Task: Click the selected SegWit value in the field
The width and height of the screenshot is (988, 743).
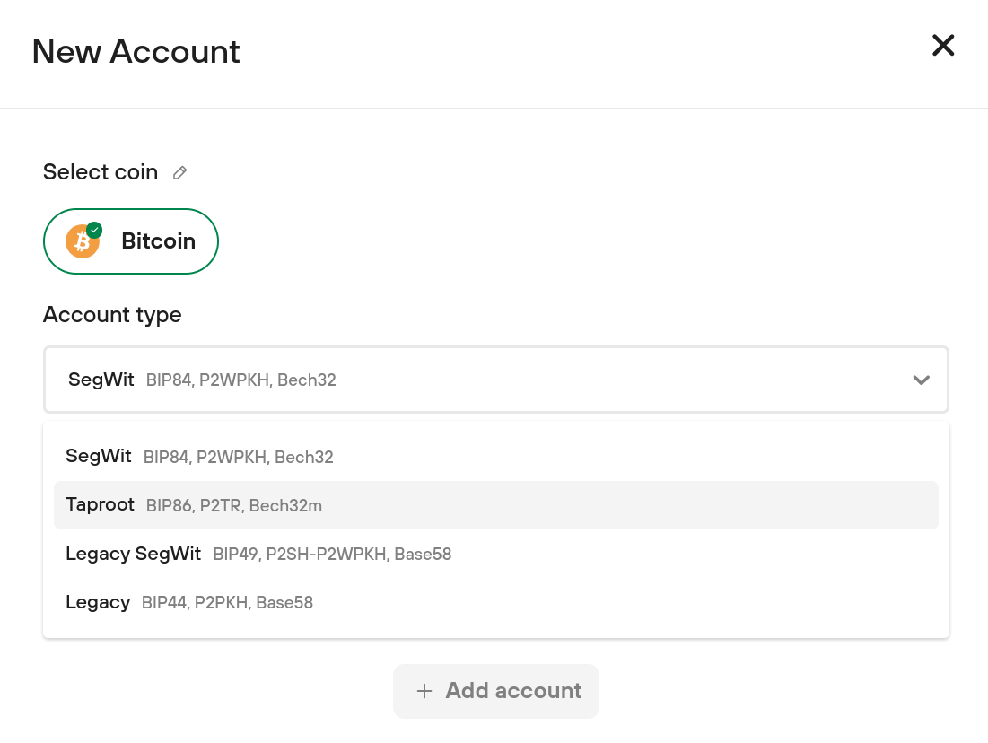Action: pos(101,380)
